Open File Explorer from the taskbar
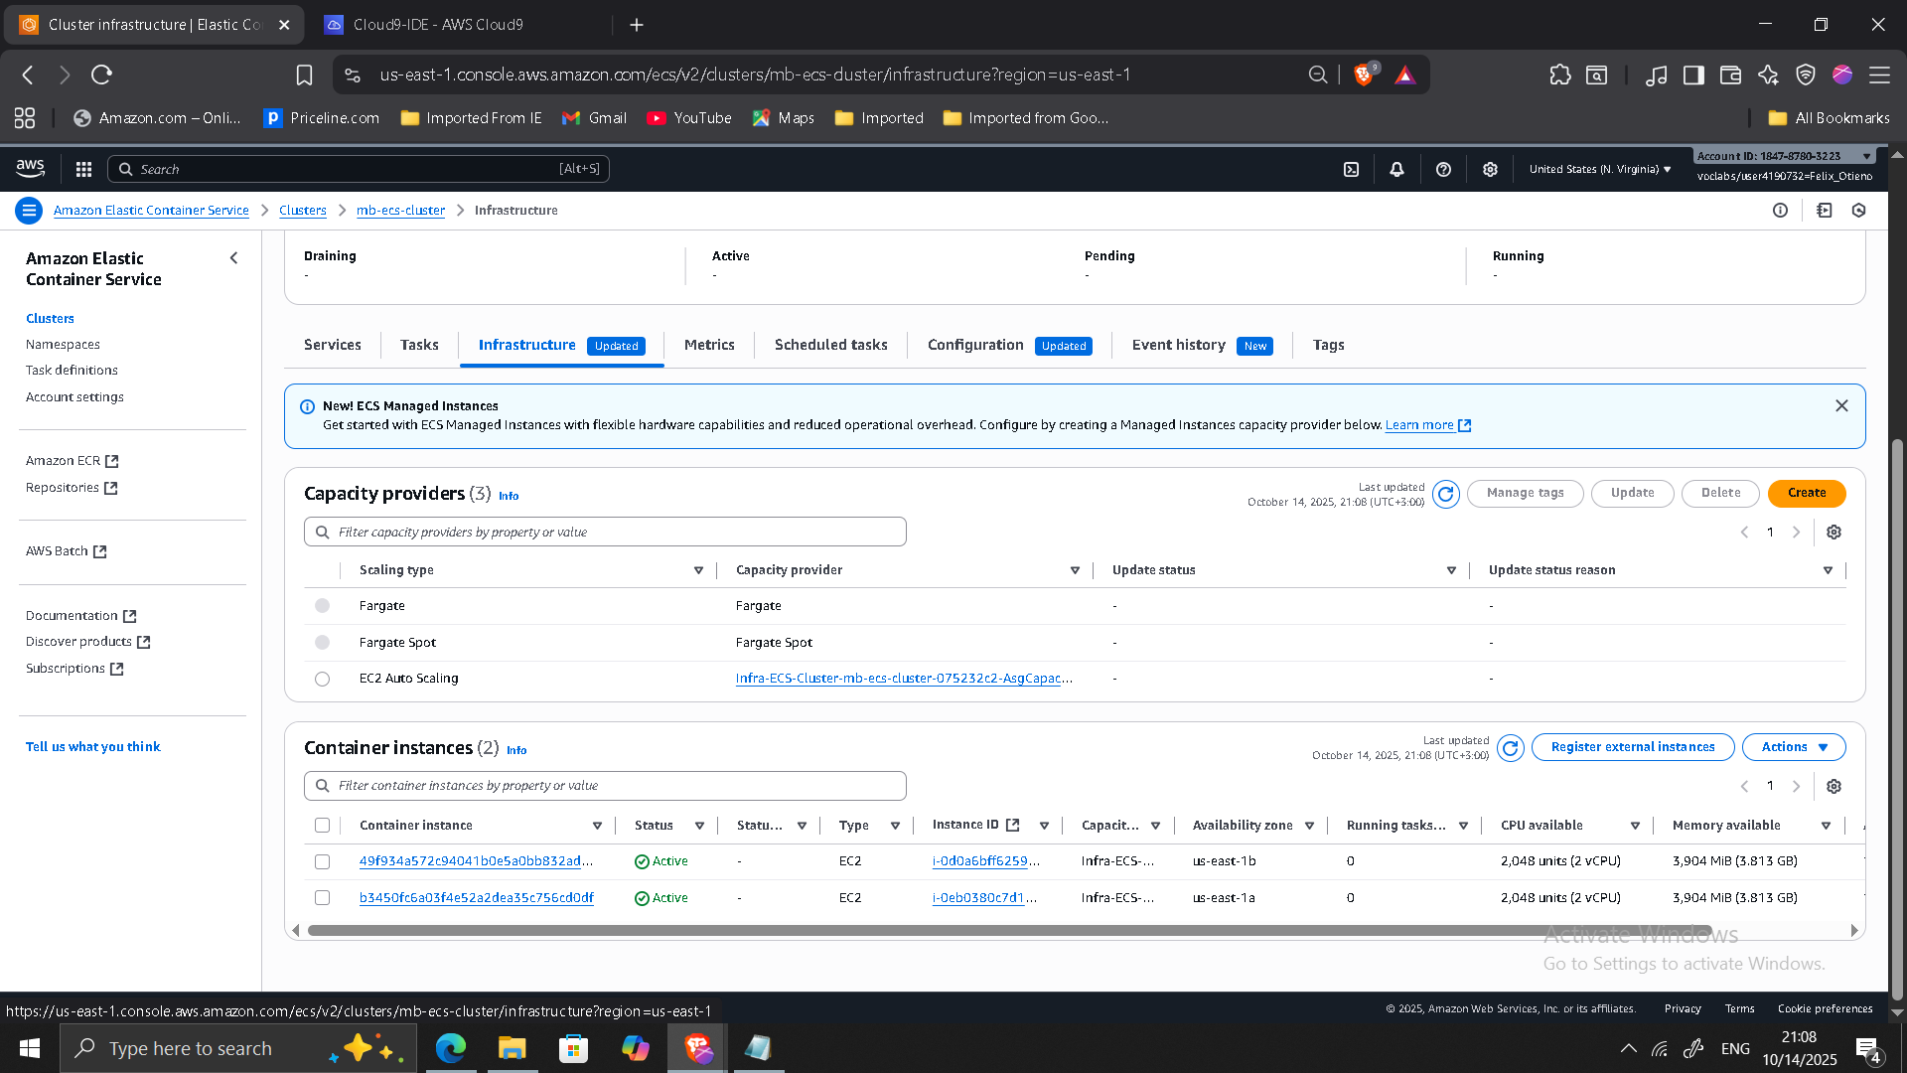 [x=512, y=1048]
